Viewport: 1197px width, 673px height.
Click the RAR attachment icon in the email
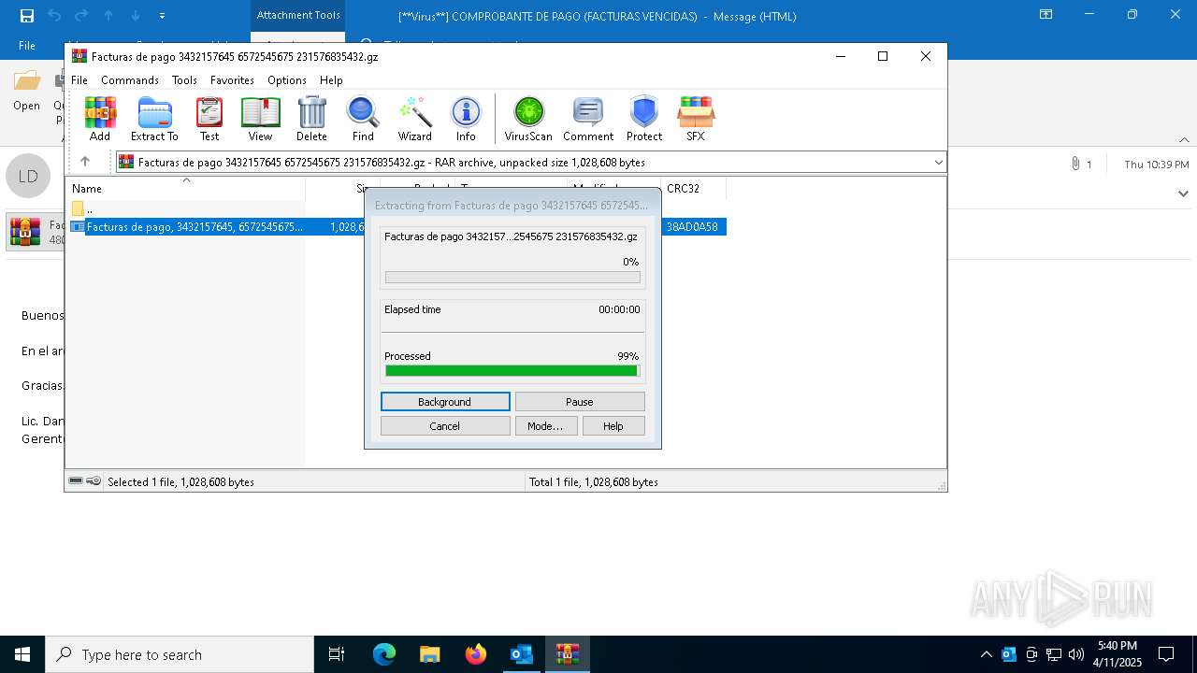[x=25, y=232]
